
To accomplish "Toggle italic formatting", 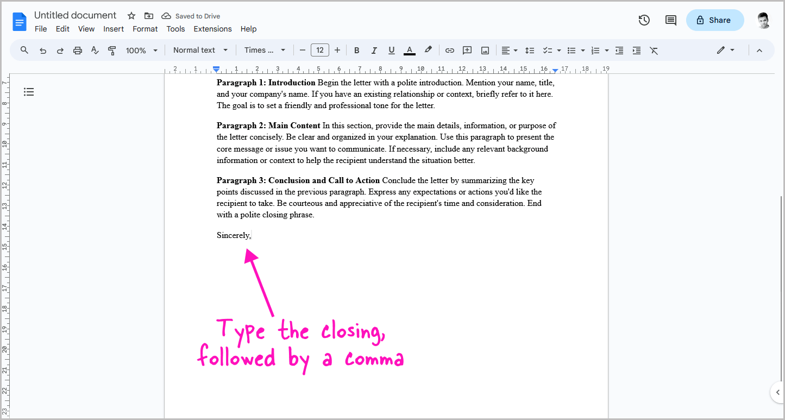I will [374, 49].
